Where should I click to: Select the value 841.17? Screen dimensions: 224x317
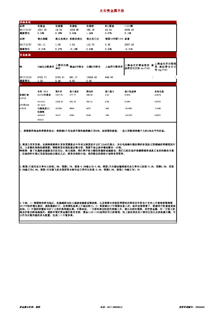pyautogui.click(x=73, y=77)
